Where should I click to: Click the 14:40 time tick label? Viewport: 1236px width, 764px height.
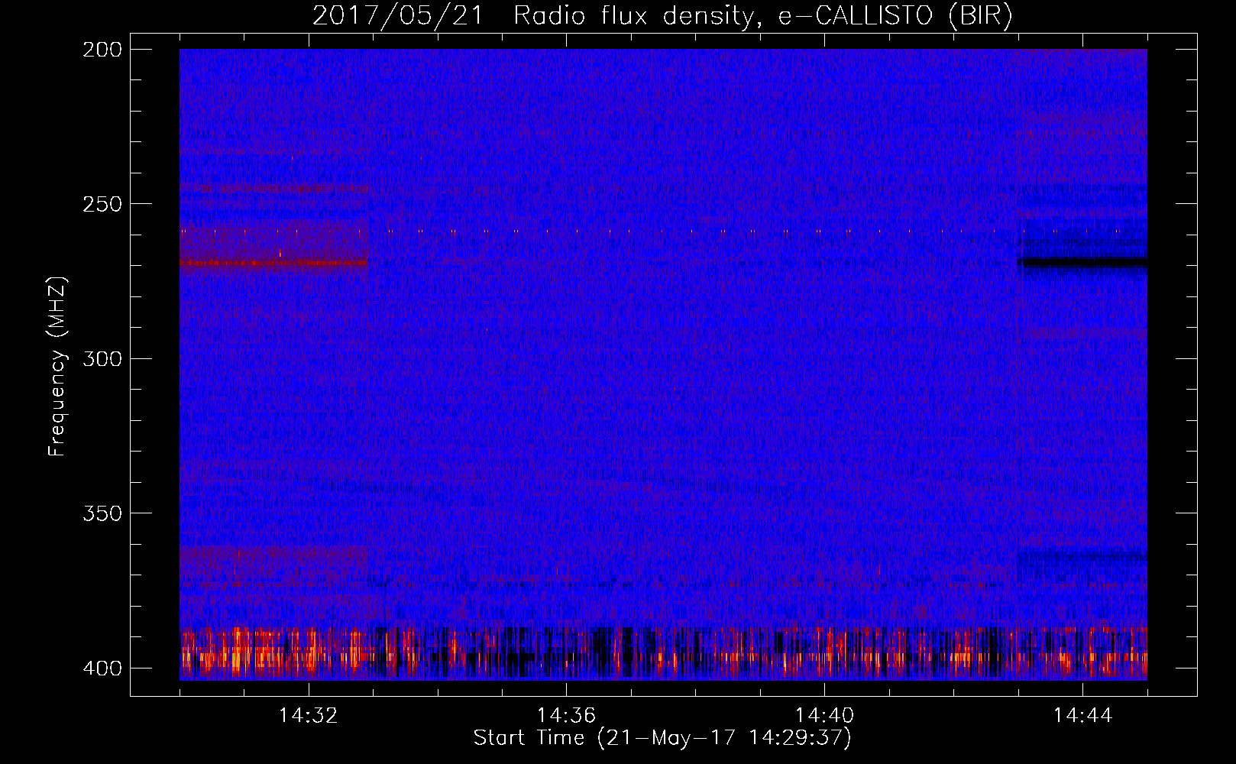824,716
